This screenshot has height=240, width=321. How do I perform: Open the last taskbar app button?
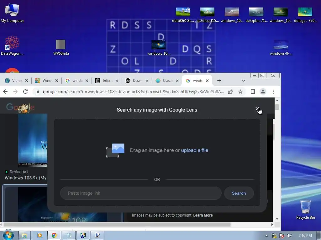pyautogui.click(x=97, y=236)
